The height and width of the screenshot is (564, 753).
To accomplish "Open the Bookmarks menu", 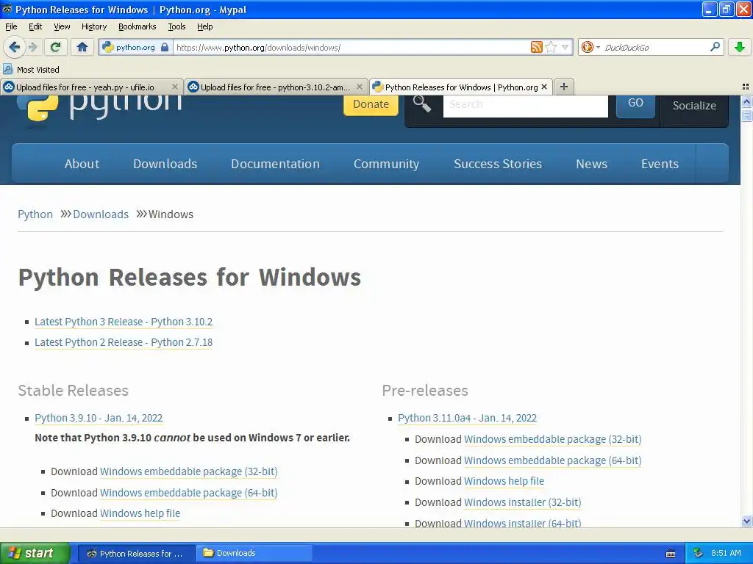I will (138, 27).
